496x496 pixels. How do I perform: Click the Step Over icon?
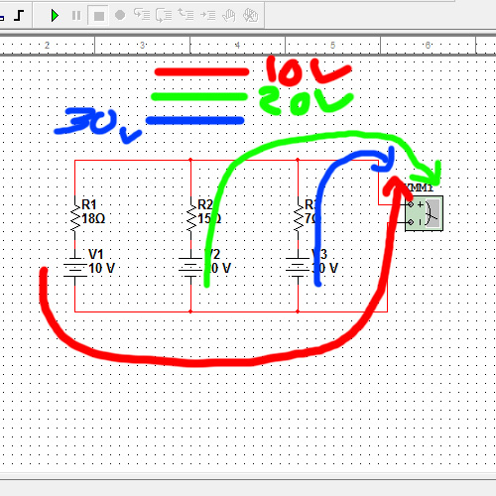click(164, 15)
